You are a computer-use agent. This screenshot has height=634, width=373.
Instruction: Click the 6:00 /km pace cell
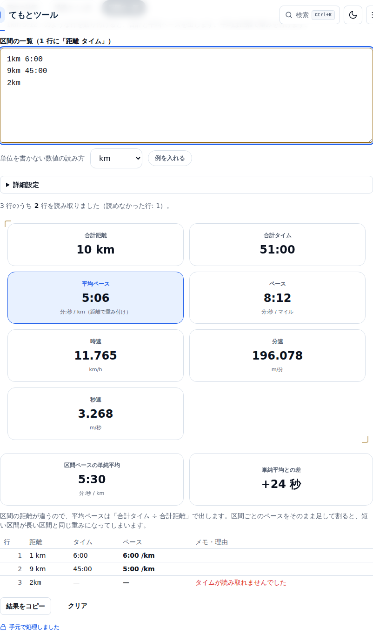[139, 555]
